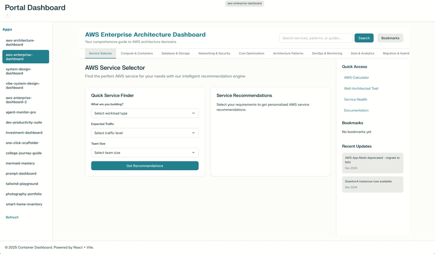435x254 pixels.
Task: Switch to Database & Storage tab
Action: point(175,53)
